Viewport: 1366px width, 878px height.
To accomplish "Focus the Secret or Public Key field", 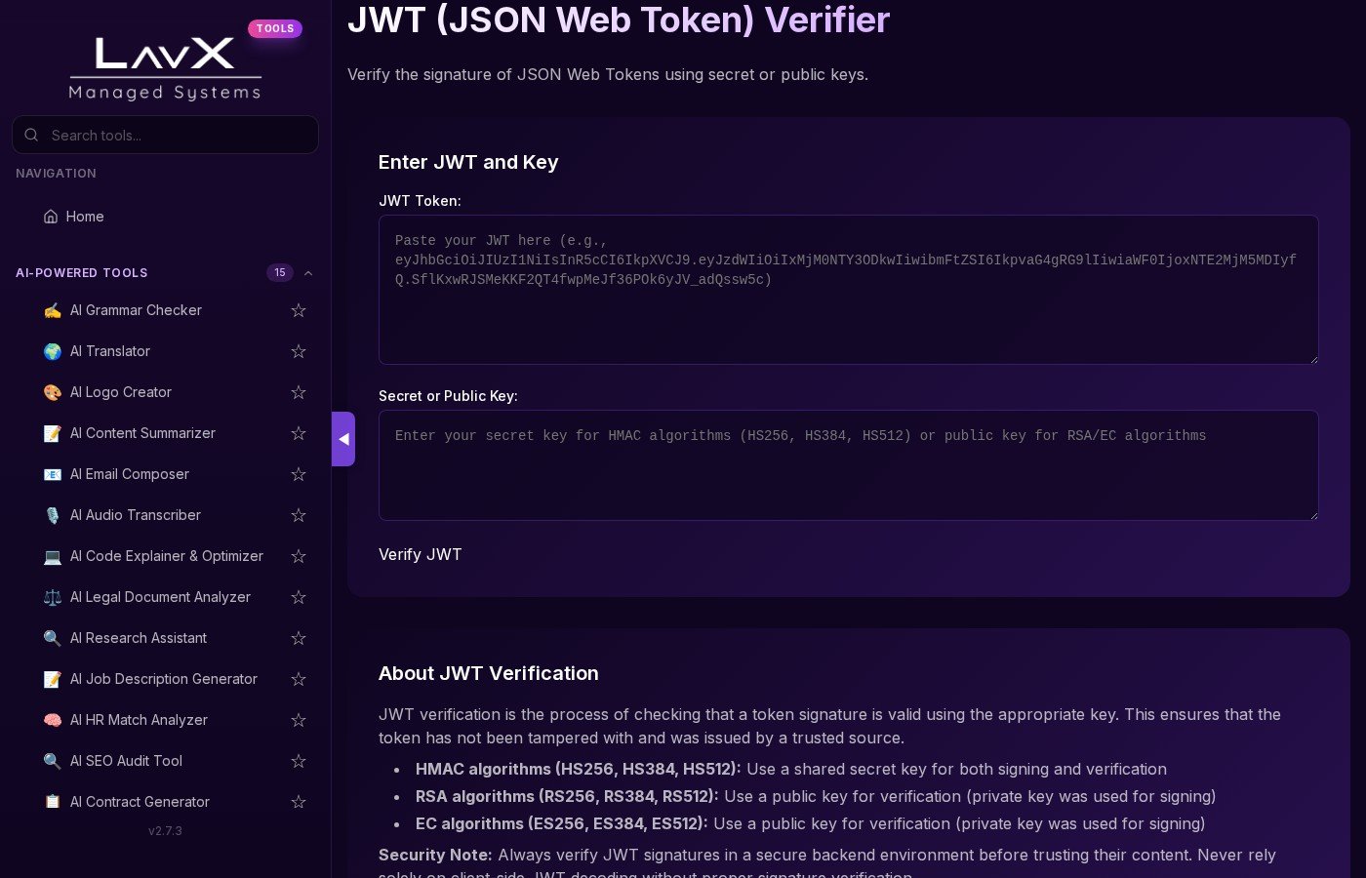I will 848,465.
